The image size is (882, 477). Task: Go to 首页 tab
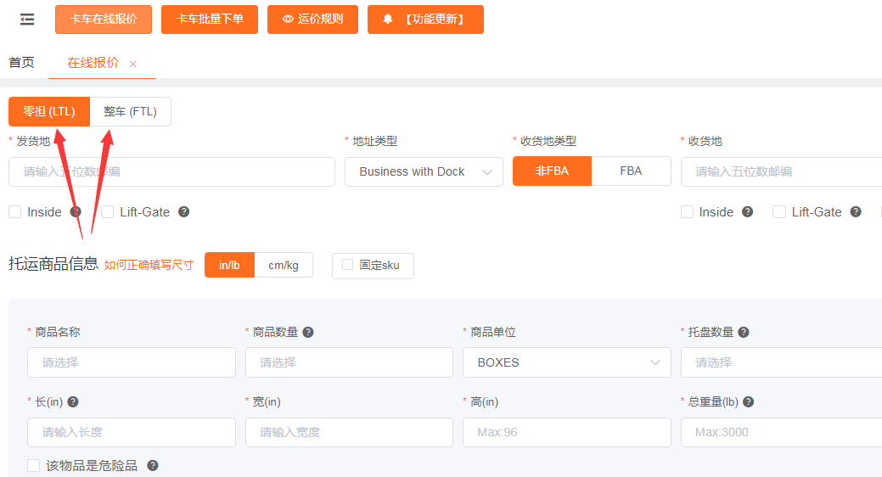[x=21, y=63]
